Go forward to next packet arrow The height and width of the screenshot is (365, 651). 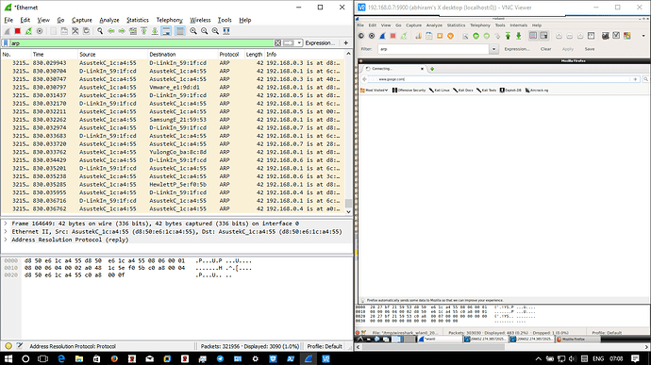(122, 31)
